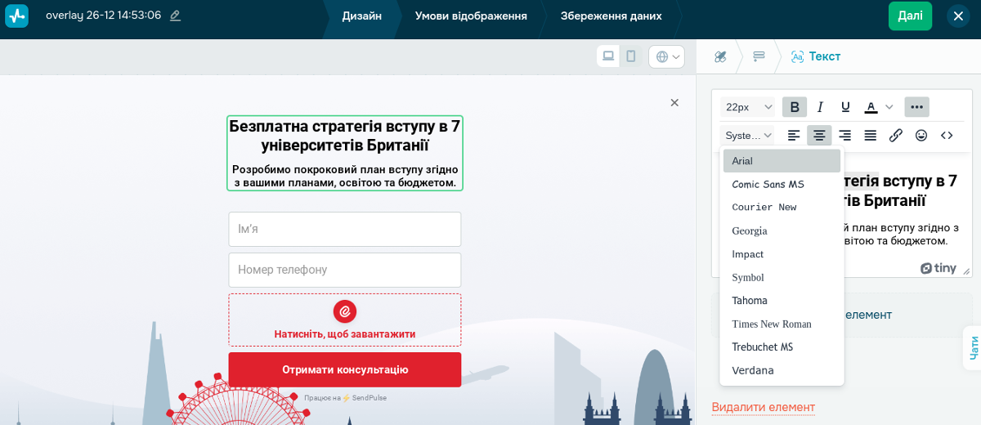Choose Georgia font
Screen dimensions: 981x425
[782, 230]
